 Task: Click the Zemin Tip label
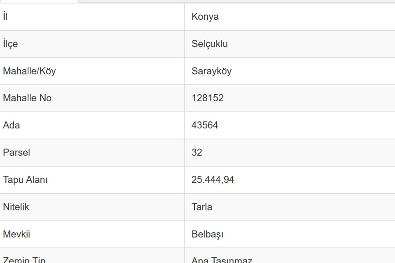coord(24,260)
